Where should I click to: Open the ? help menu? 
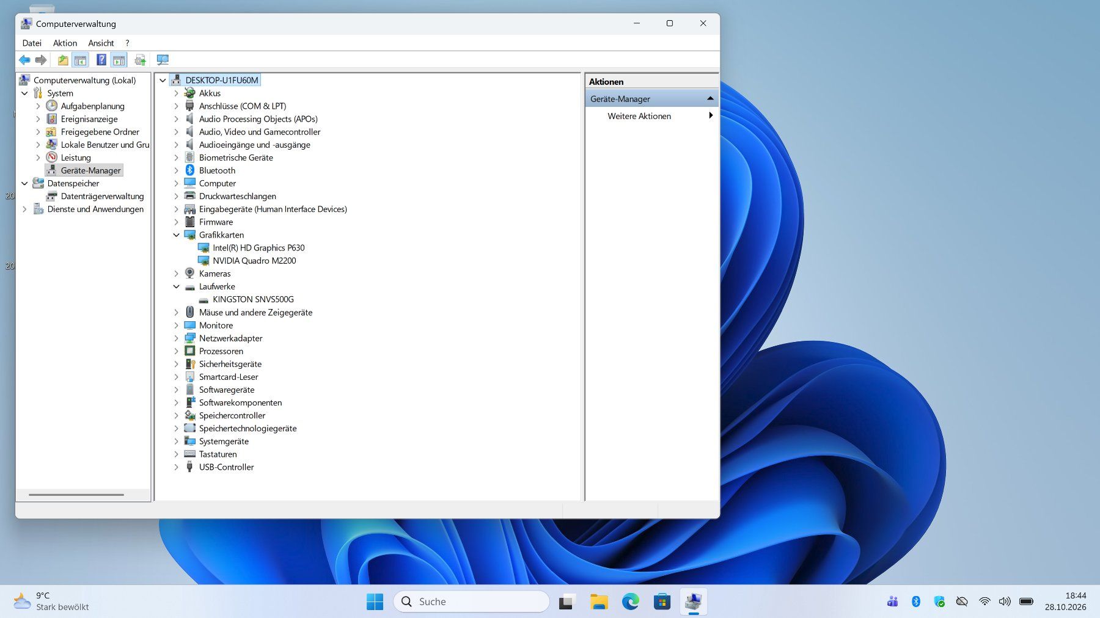pyautogui.click(x=127, y=43)
